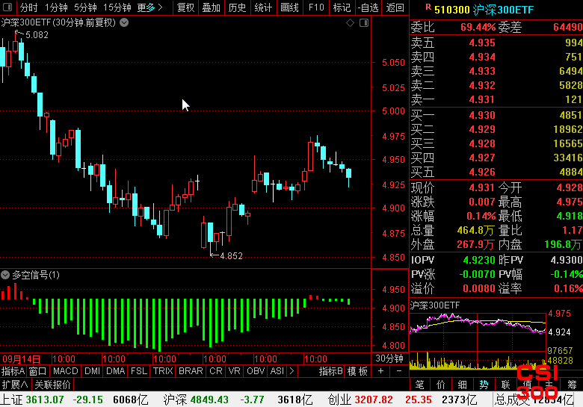
Task: Click the R margin-trading icon beside 510300
Action: pyautogui.click(x=428, y=7)
